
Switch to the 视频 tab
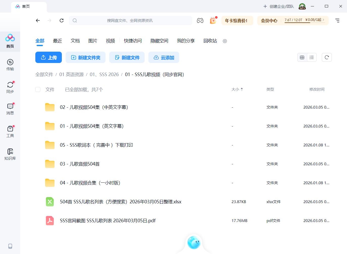(x=110, y=41)
